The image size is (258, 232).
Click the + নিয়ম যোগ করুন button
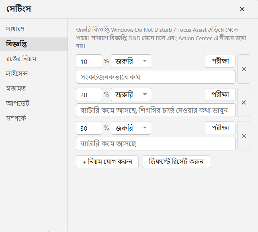[107, 162]
